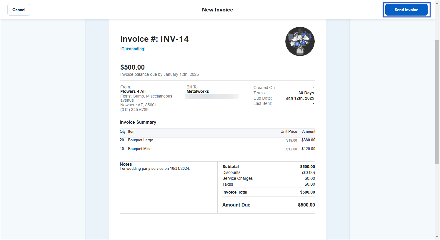This screenshot has height=240, width=440.
Task: Click the 30 Days terms value
Action: click(306, 93)
